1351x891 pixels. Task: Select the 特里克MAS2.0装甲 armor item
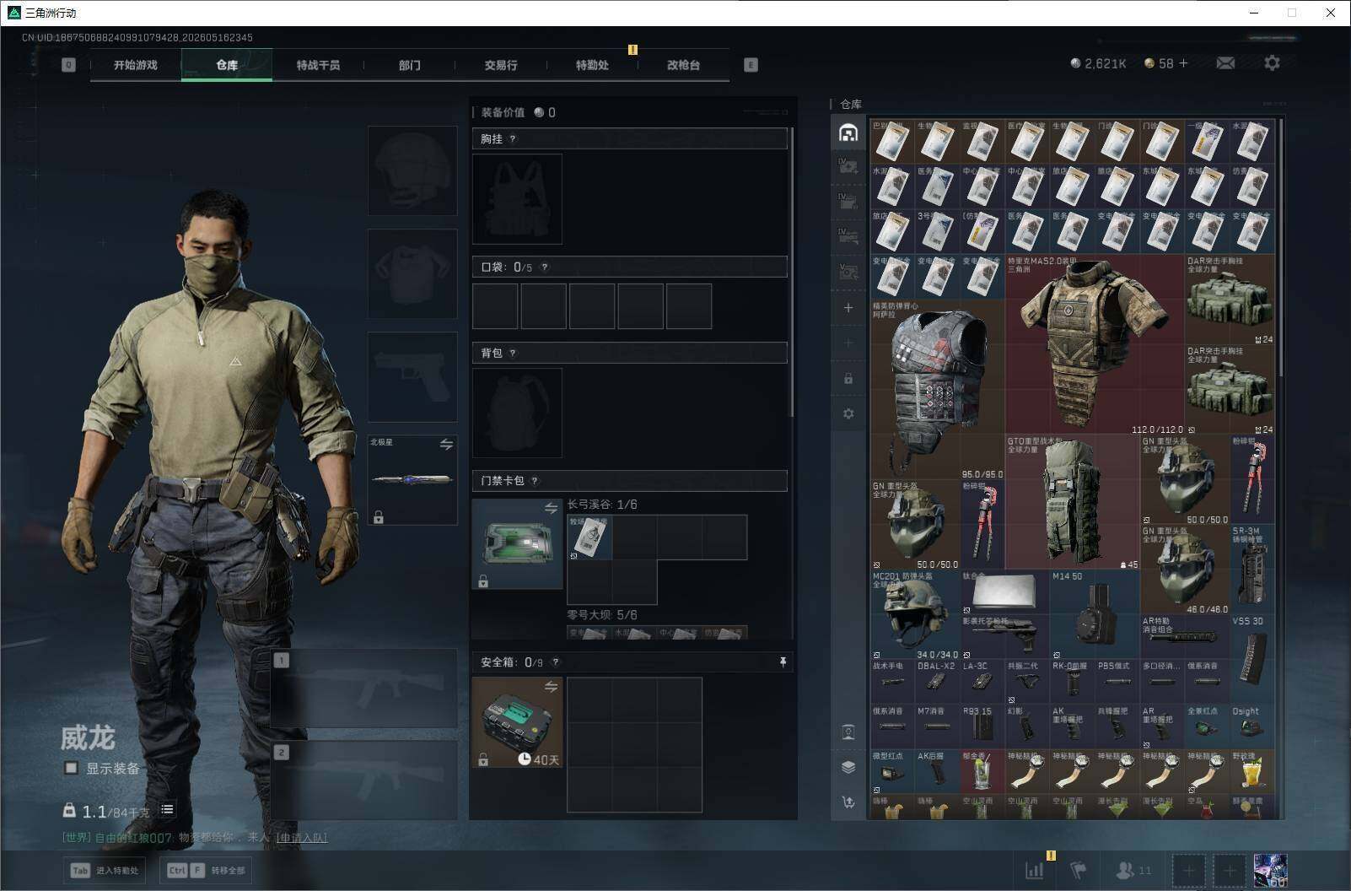pos(1094,345)
